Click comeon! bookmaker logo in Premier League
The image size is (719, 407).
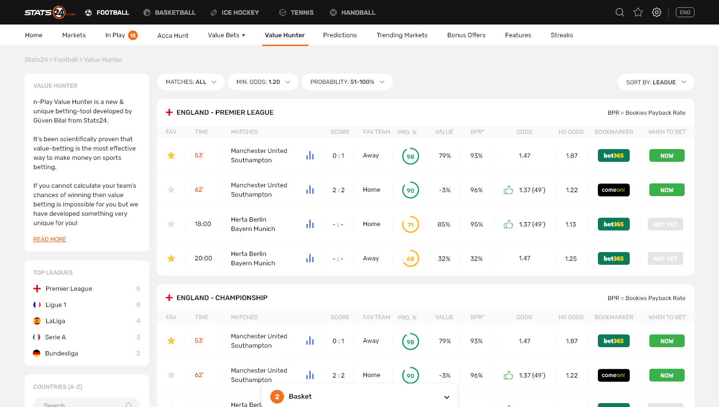click(614, 190)
